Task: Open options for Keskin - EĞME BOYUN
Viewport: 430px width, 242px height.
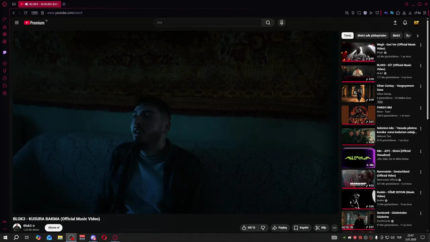Action: pyautogui.click(x=421, y=193)
